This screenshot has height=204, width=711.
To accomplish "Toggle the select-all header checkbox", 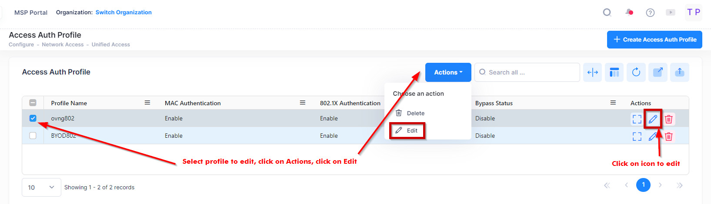I will [x=33, y=103].
